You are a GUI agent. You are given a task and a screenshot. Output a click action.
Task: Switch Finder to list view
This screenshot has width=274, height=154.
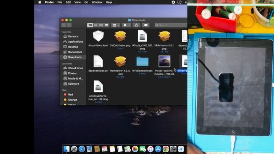(95, 25)
